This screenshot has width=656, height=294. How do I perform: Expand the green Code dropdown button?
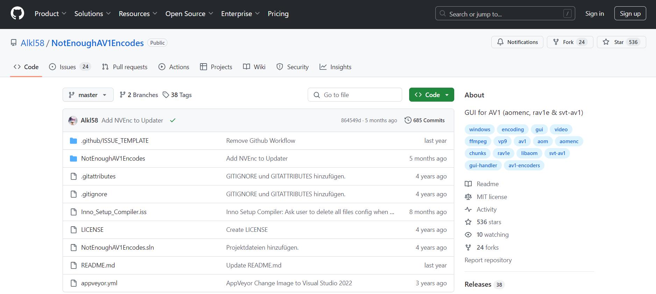(x=432, y=95)
